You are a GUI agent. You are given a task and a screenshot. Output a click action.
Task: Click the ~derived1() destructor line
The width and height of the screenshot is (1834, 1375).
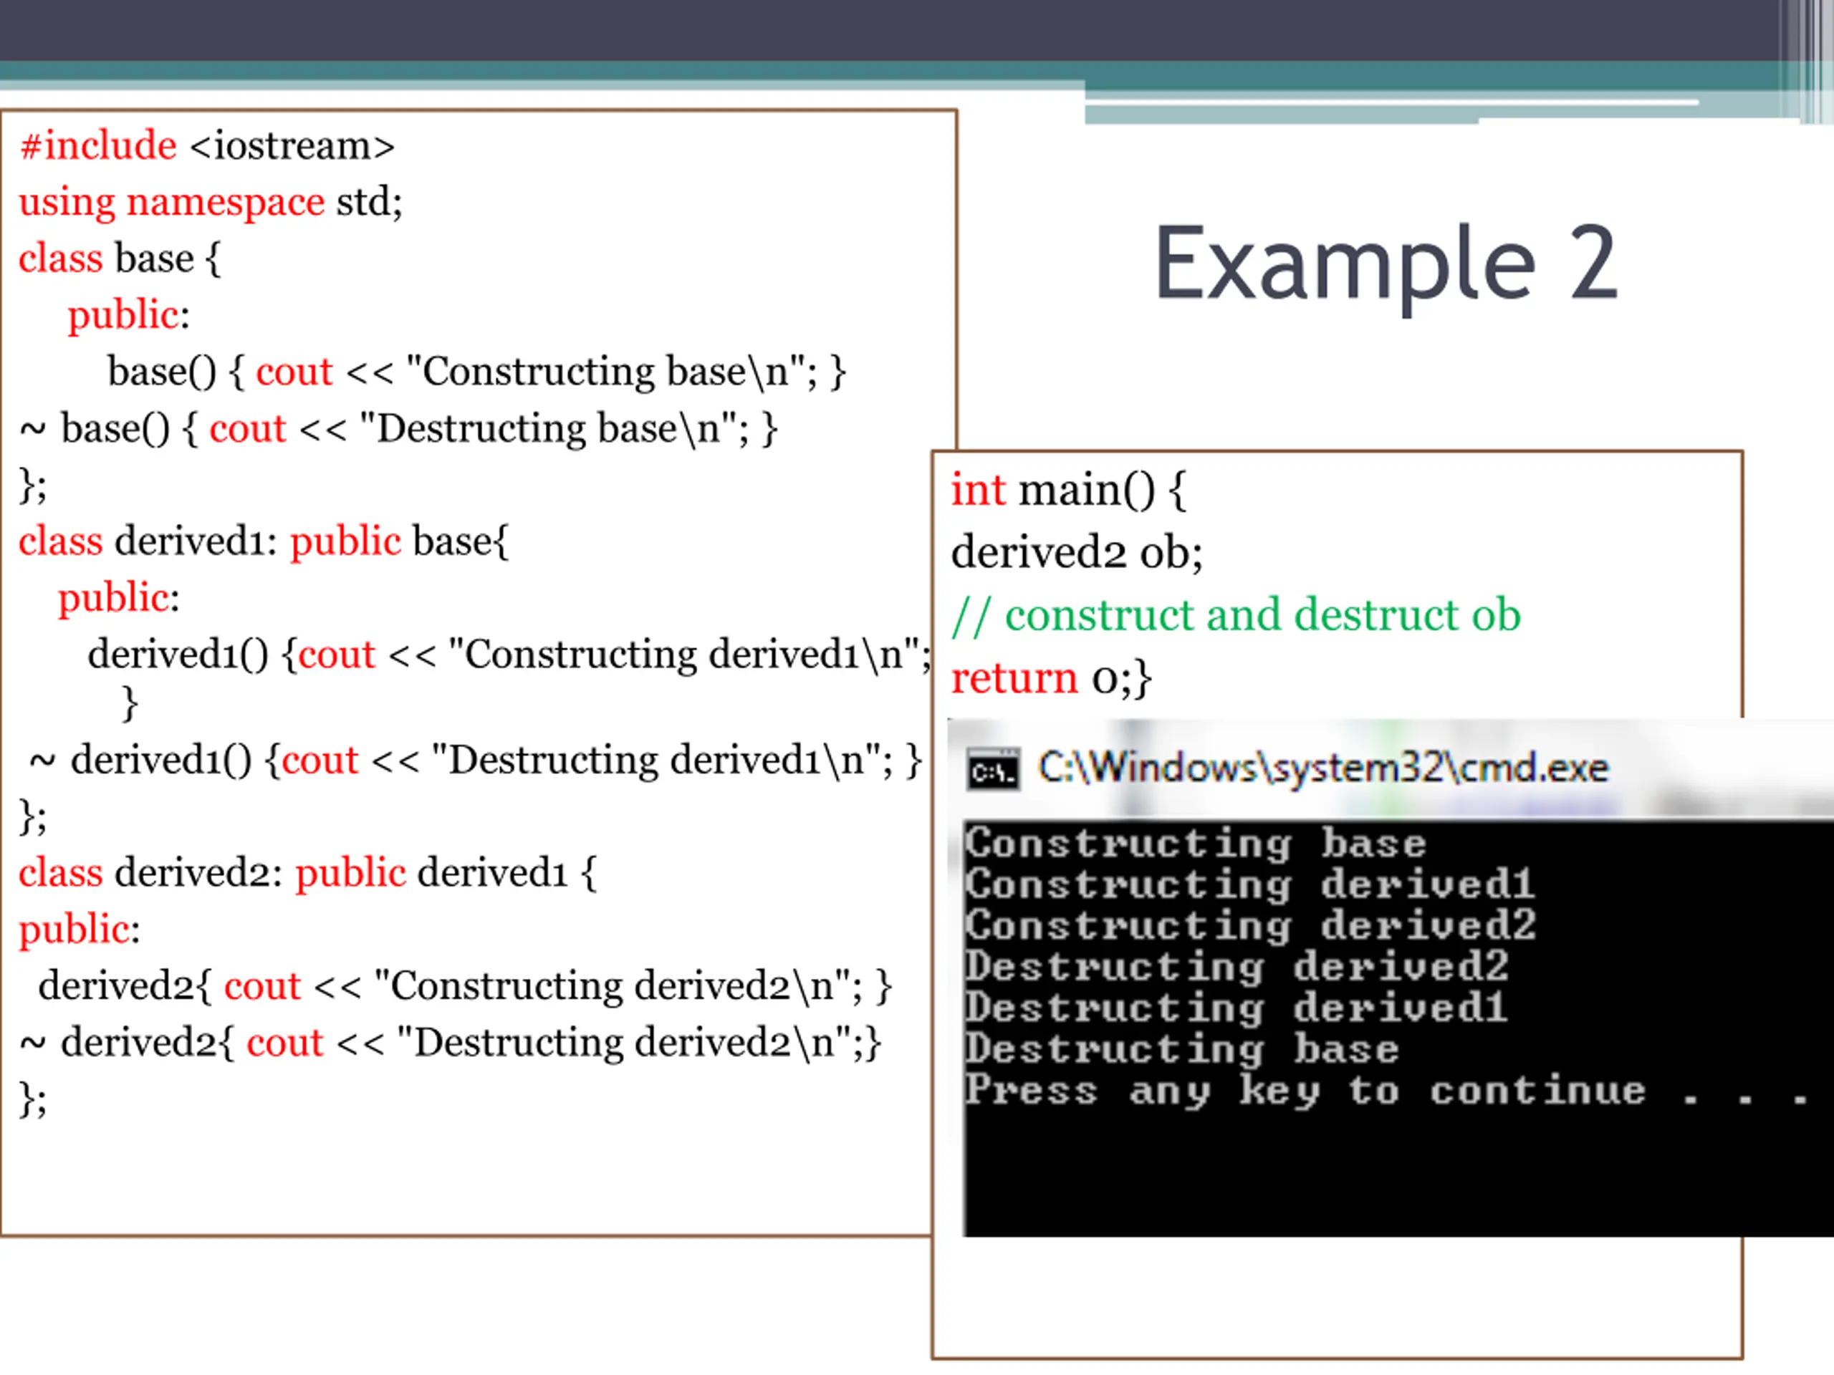(476, 761)
